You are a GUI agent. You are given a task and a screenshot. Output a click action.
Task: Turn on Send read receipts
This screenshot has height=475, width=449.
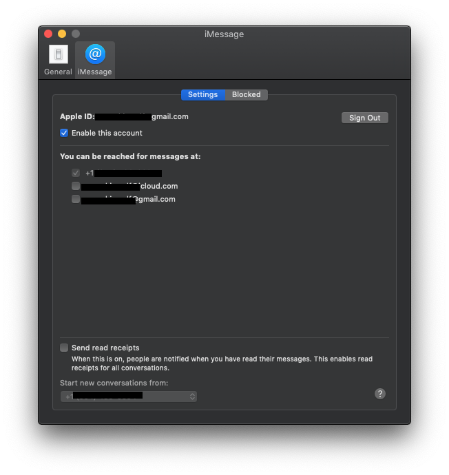64,348
